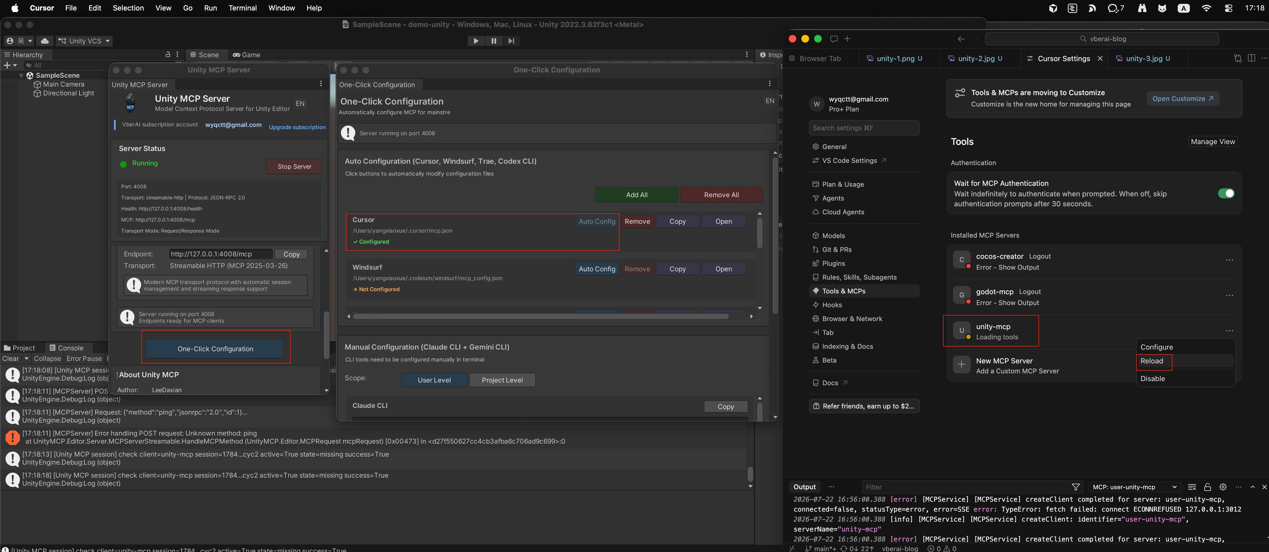
Task: Open MCP: user-unity-mcp output channel dropdown
Action: (1135, 486)
